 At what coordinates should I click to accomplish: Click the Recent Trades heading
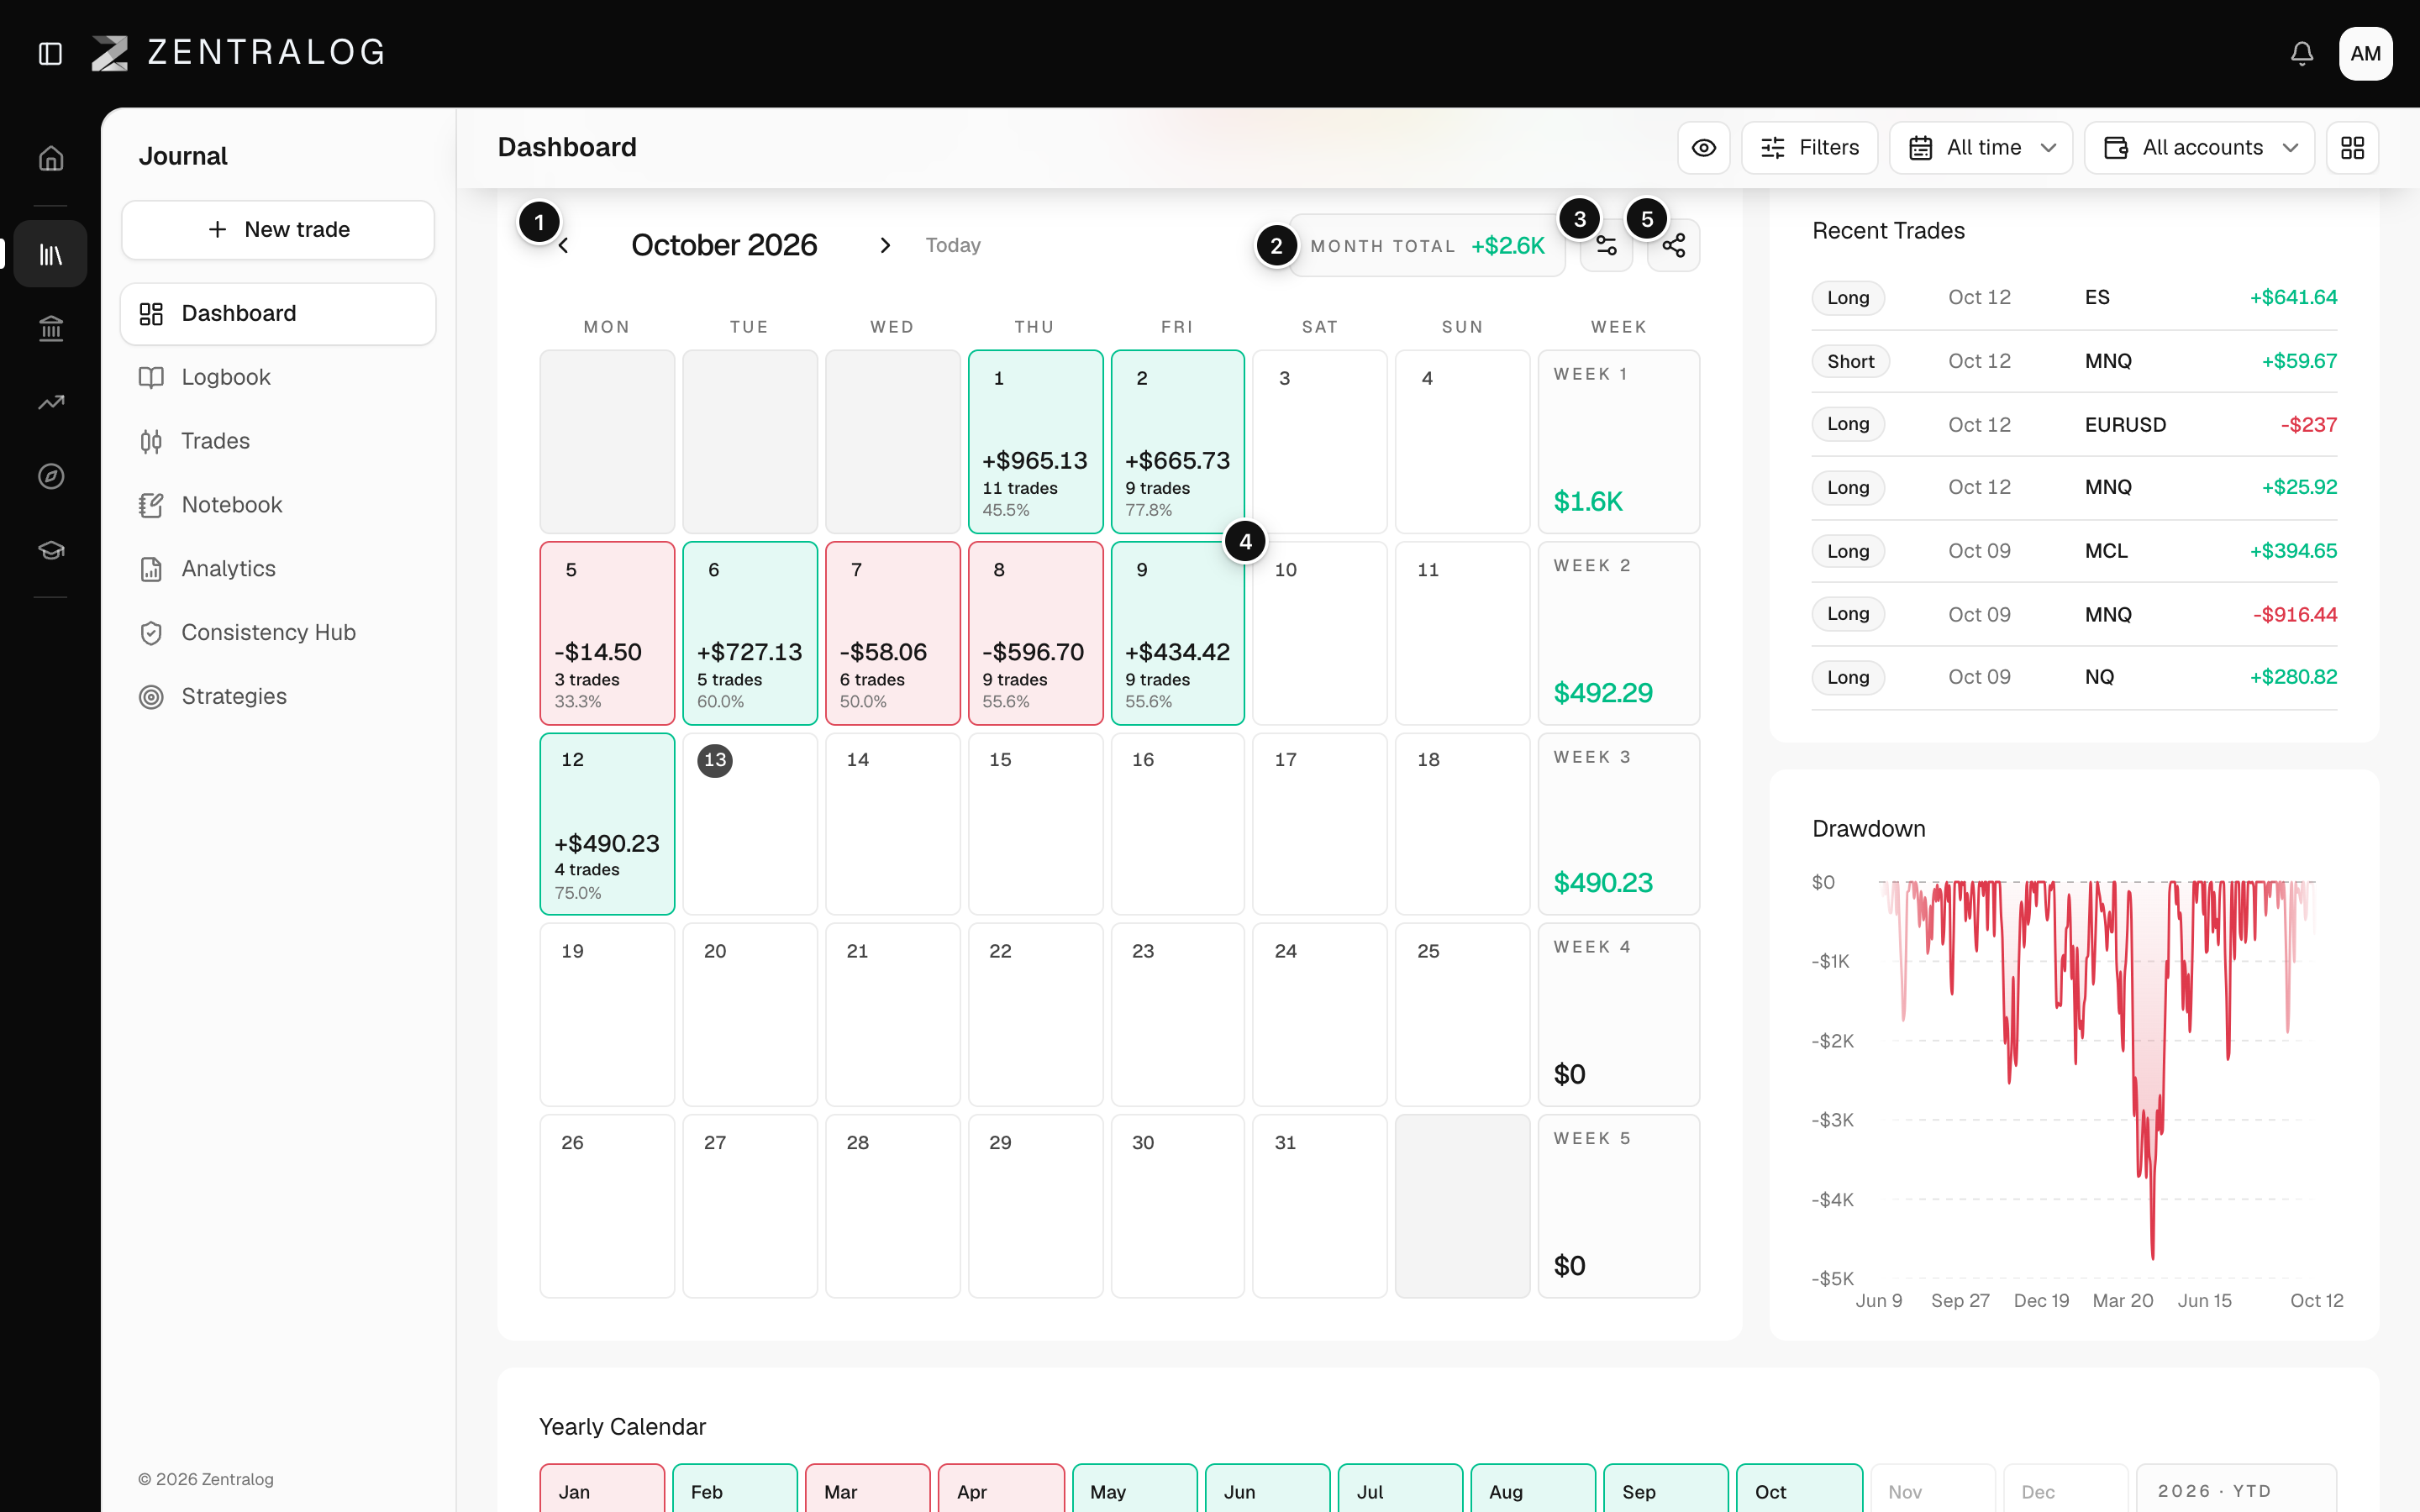coord(1888,232)
